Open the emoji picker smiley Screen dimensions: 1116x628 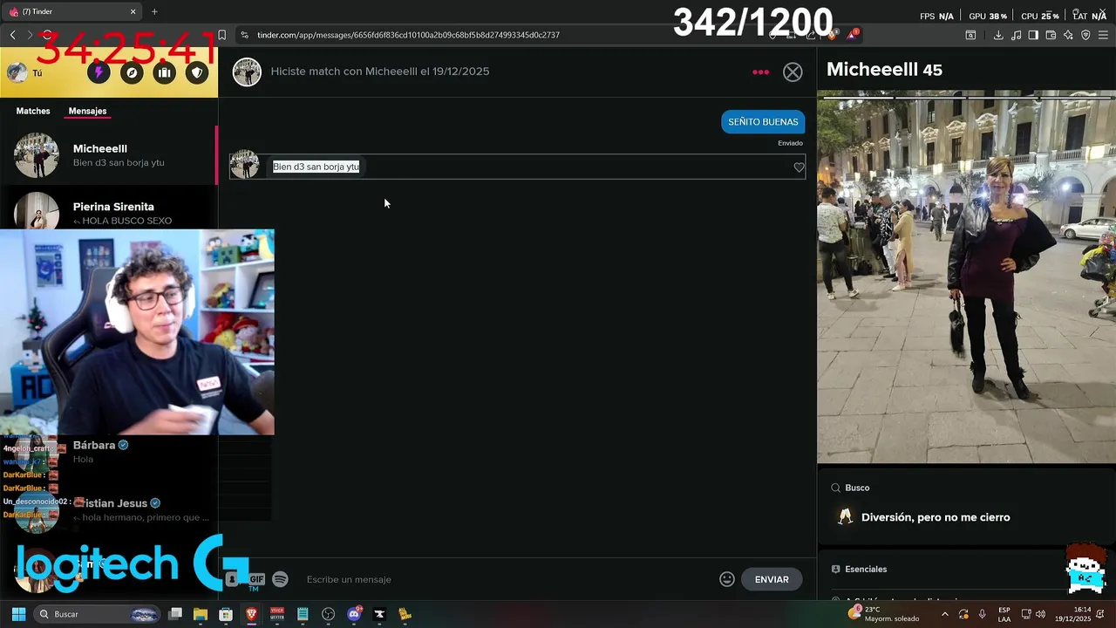pos(727,579)
